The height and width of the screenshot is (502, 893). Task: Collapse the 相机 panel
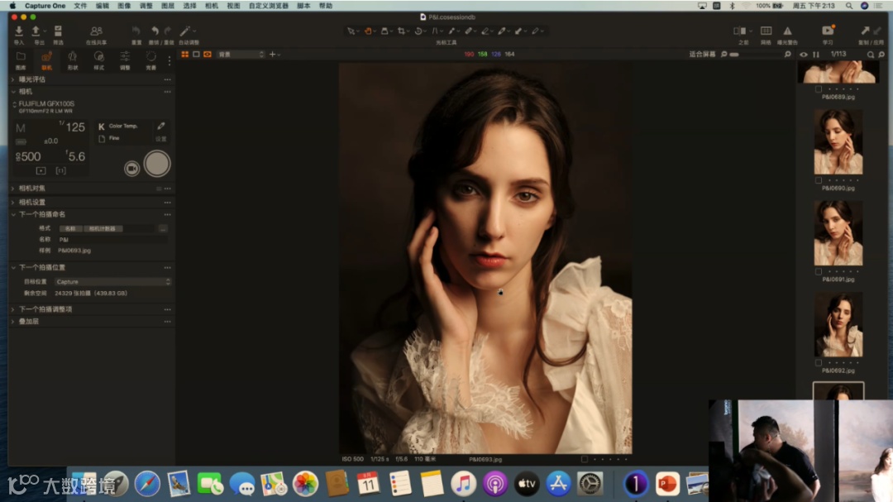pos(13,91)
